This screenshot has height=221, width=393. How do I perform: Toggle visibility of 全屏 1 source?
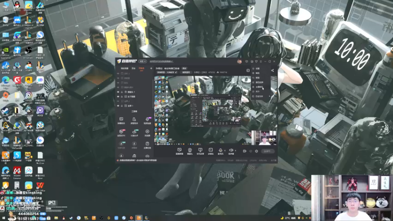118,106
